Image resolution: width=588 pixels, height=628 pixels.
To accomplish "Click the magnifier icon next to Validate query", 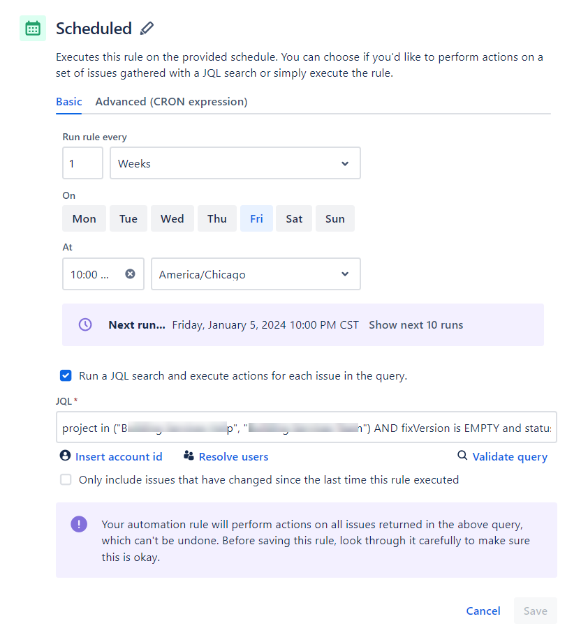I will 462,456.
